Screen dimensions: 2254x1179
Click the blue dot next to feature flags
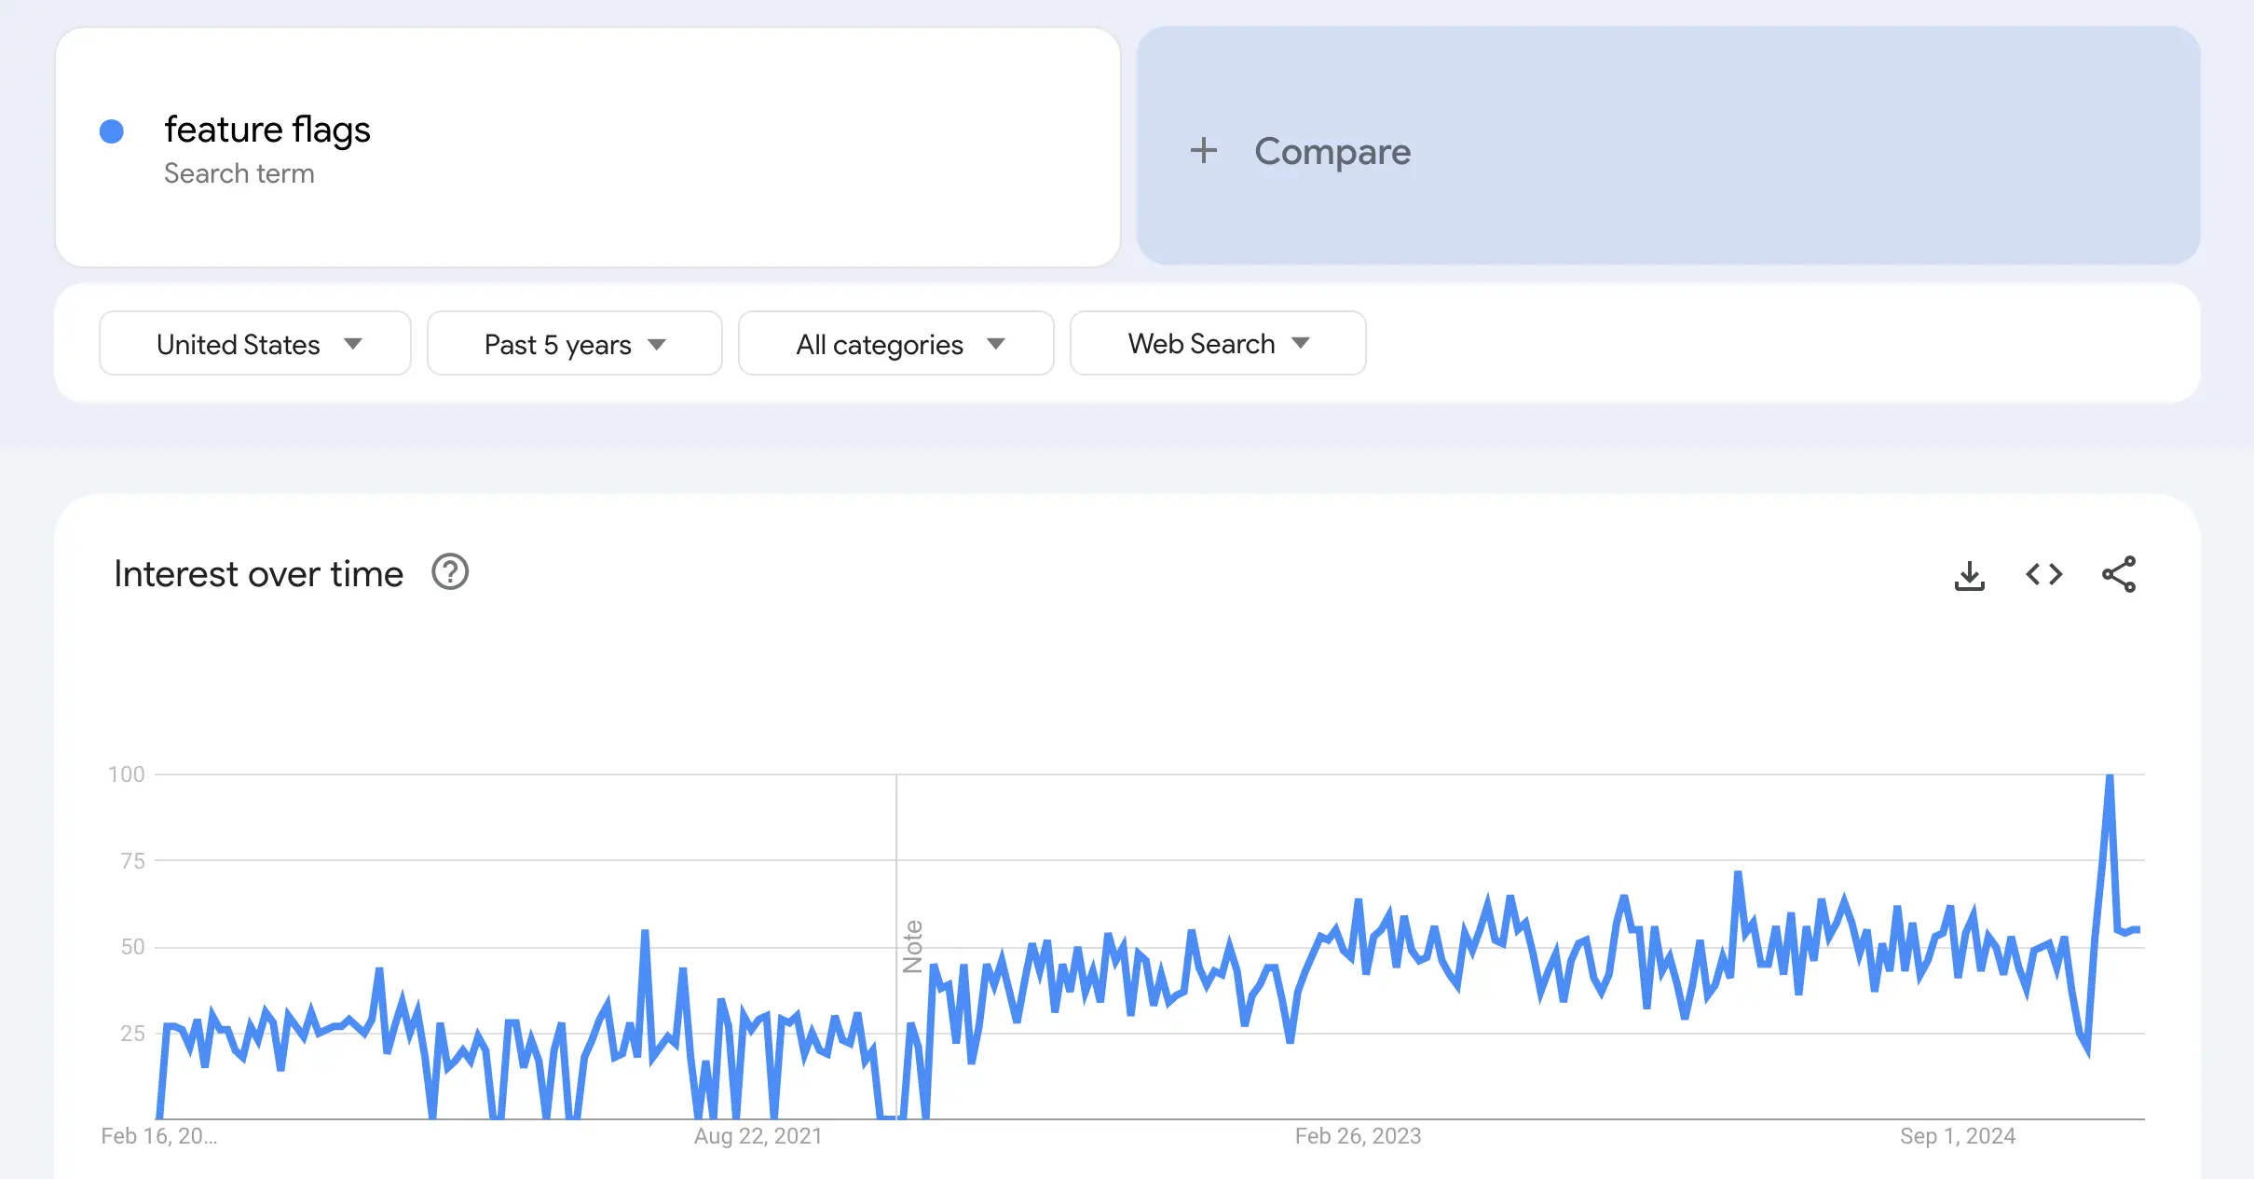112,131
